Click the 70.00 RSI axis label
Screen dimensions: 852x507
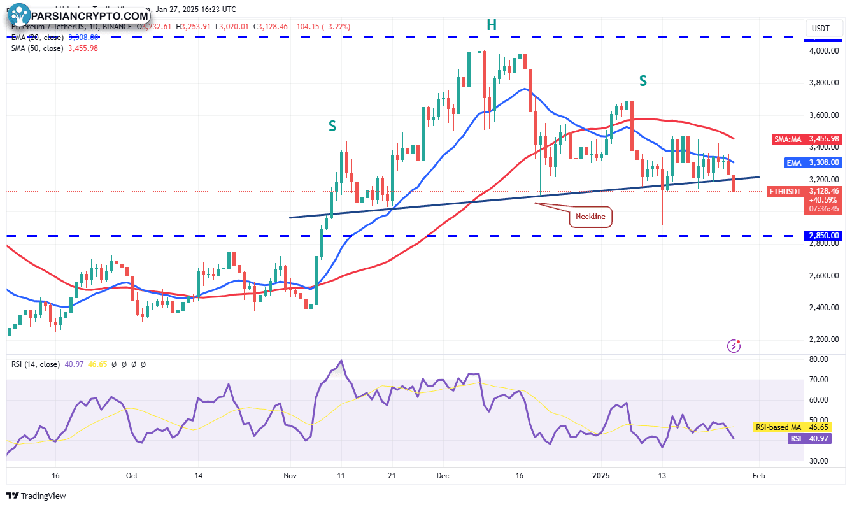[x=820, y=380]
